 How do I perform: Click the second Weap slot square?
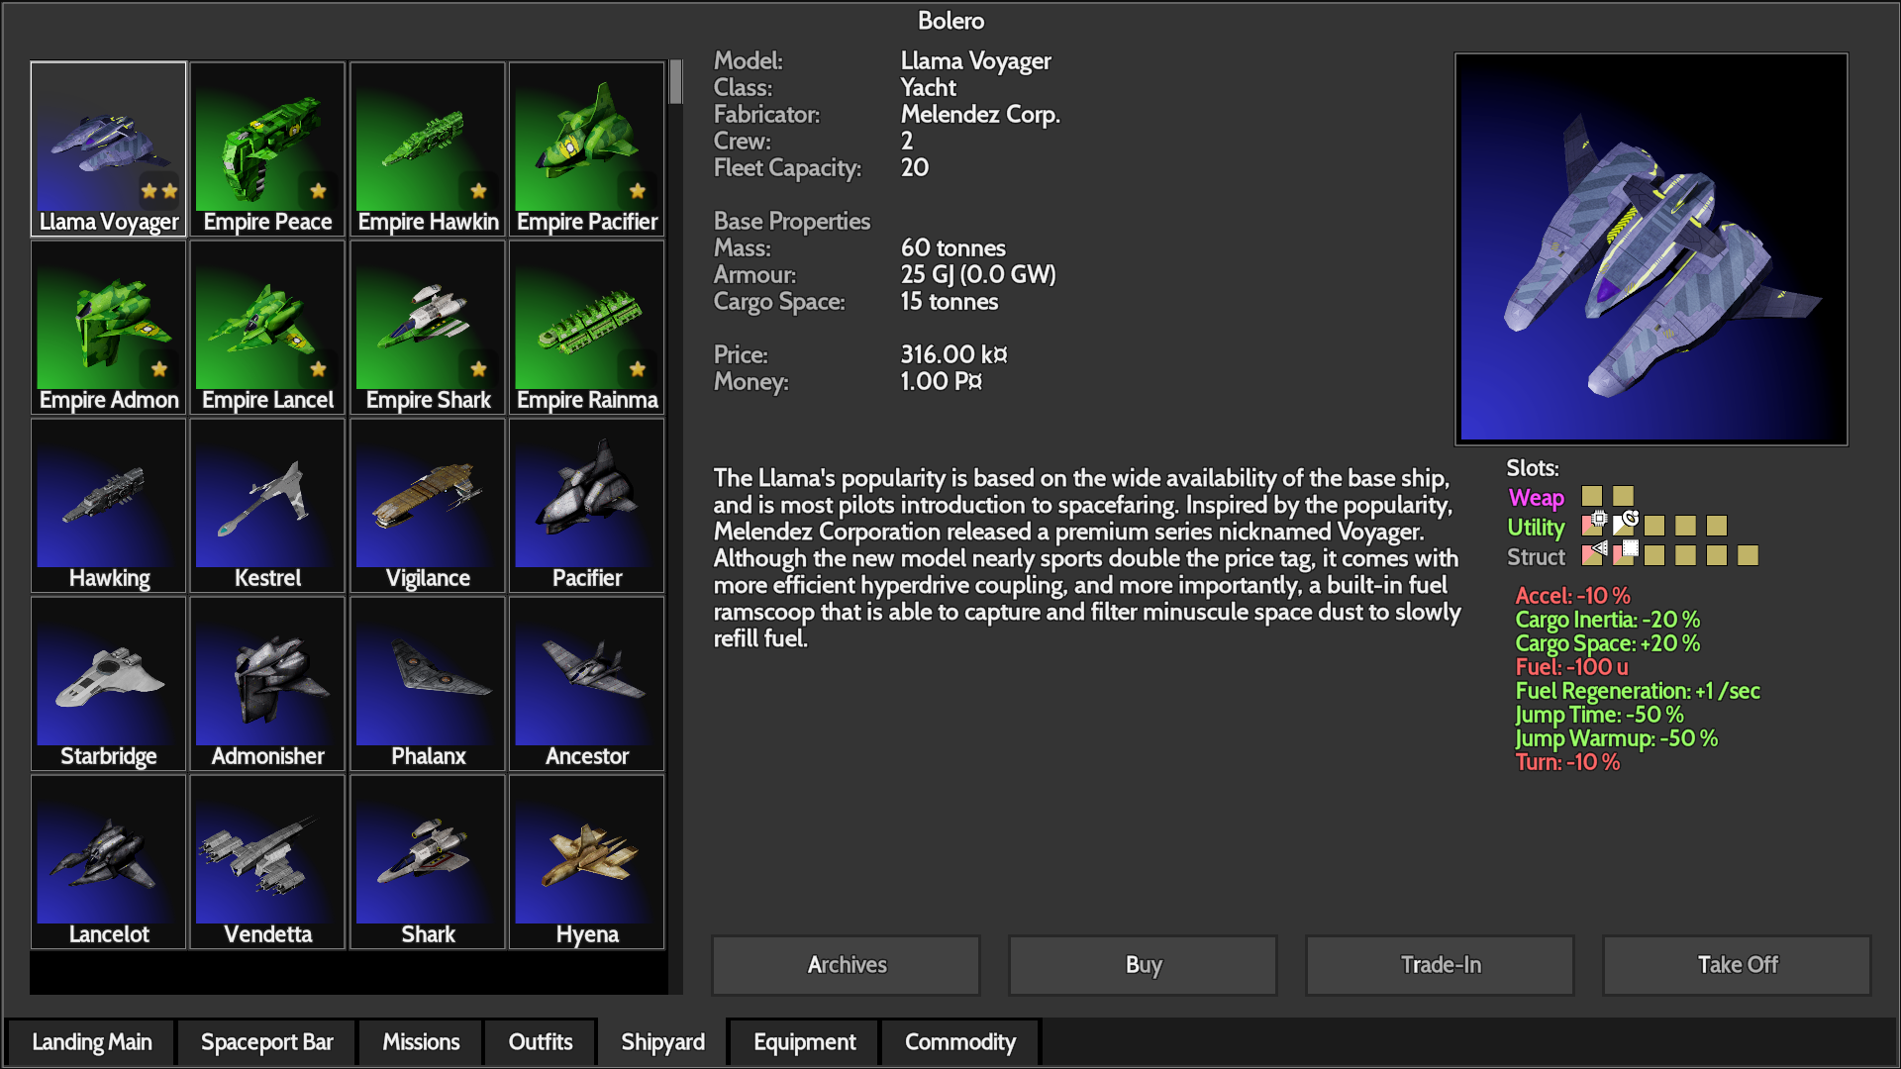coord(1623,496)
